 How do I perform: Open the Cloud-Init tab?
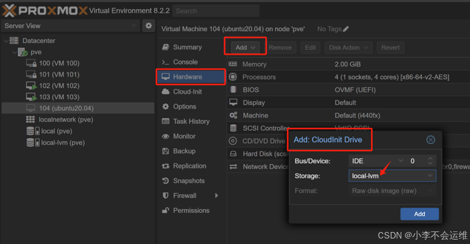click(191, 91)
